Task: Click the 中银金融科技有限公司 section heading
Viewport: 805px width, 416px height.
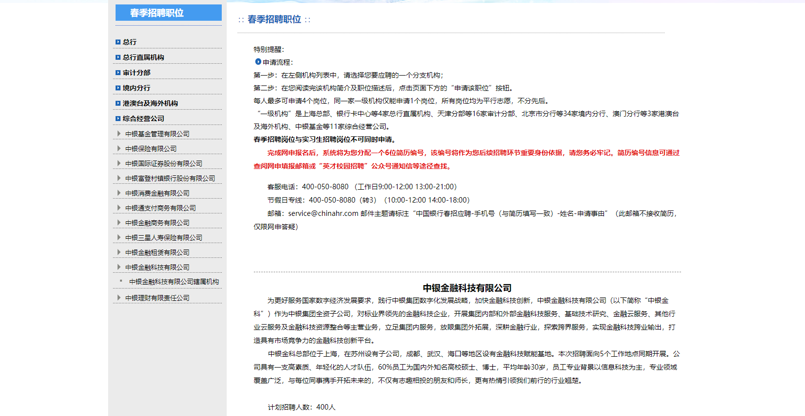Action: tap(467, 288)
